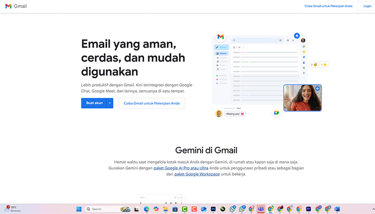Screen dimensions: 375x214
Task: Open the paket Google Workspace link
Action: click(197, 174)
